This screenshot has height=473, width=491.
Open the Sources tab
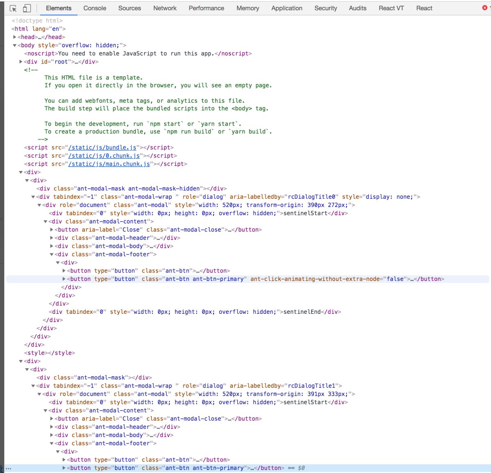coord(130,8)
